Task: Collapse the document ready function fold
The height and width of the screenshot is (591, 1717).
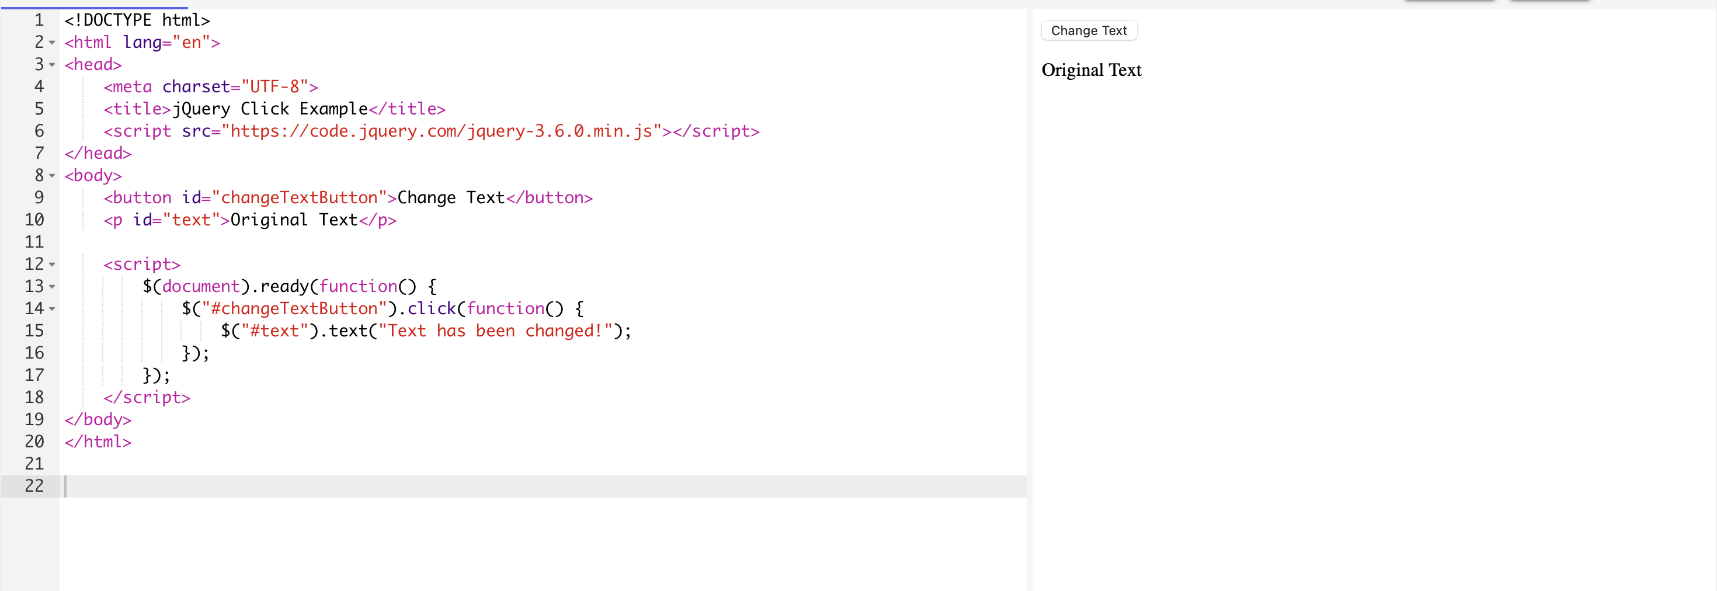Action: pos(53,287)
